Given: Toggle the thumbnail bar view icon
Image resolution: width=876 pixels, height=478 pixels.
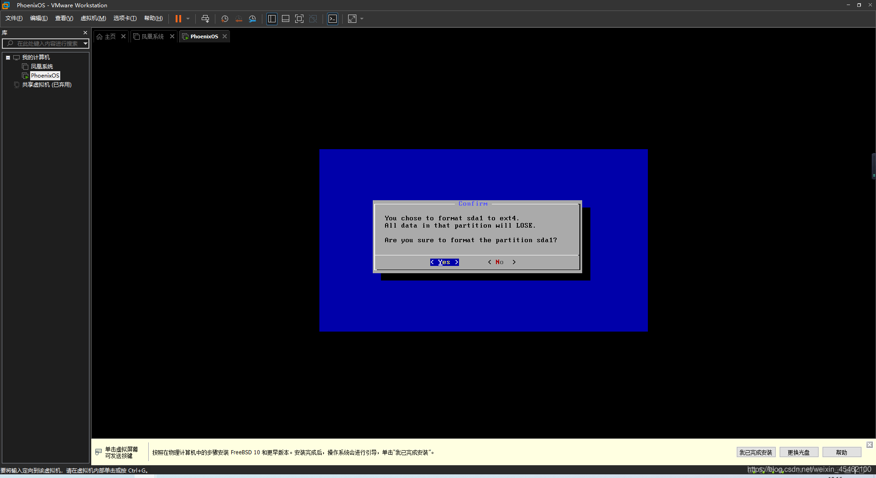Looking at the screenshot, I should coord(286,19).
